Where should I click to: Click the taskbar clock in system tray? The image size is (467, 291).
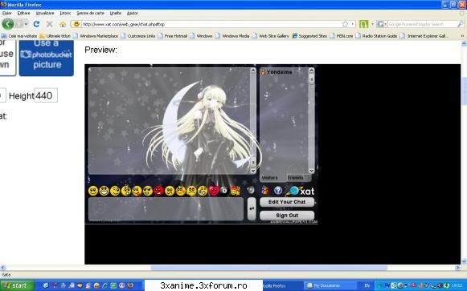458,285
